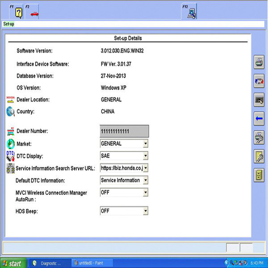This screenshot has height=268, width=268.
Task: Change the HDS Beep OFF dropdown
Action: [x=145, y=211]
